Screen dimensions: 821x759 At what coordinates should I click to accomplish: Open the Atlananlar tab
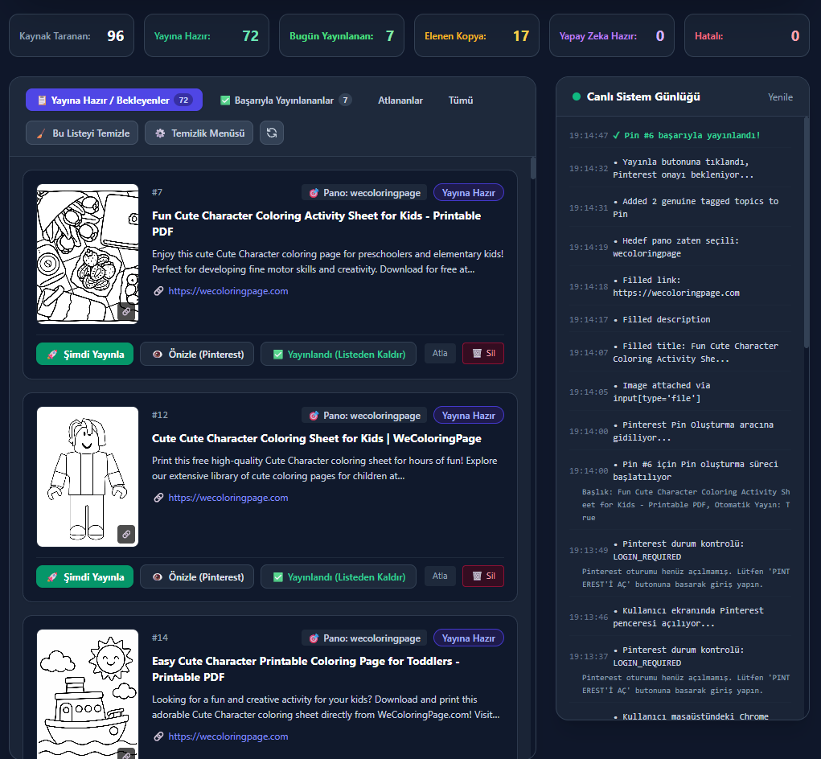pos(400,100)
